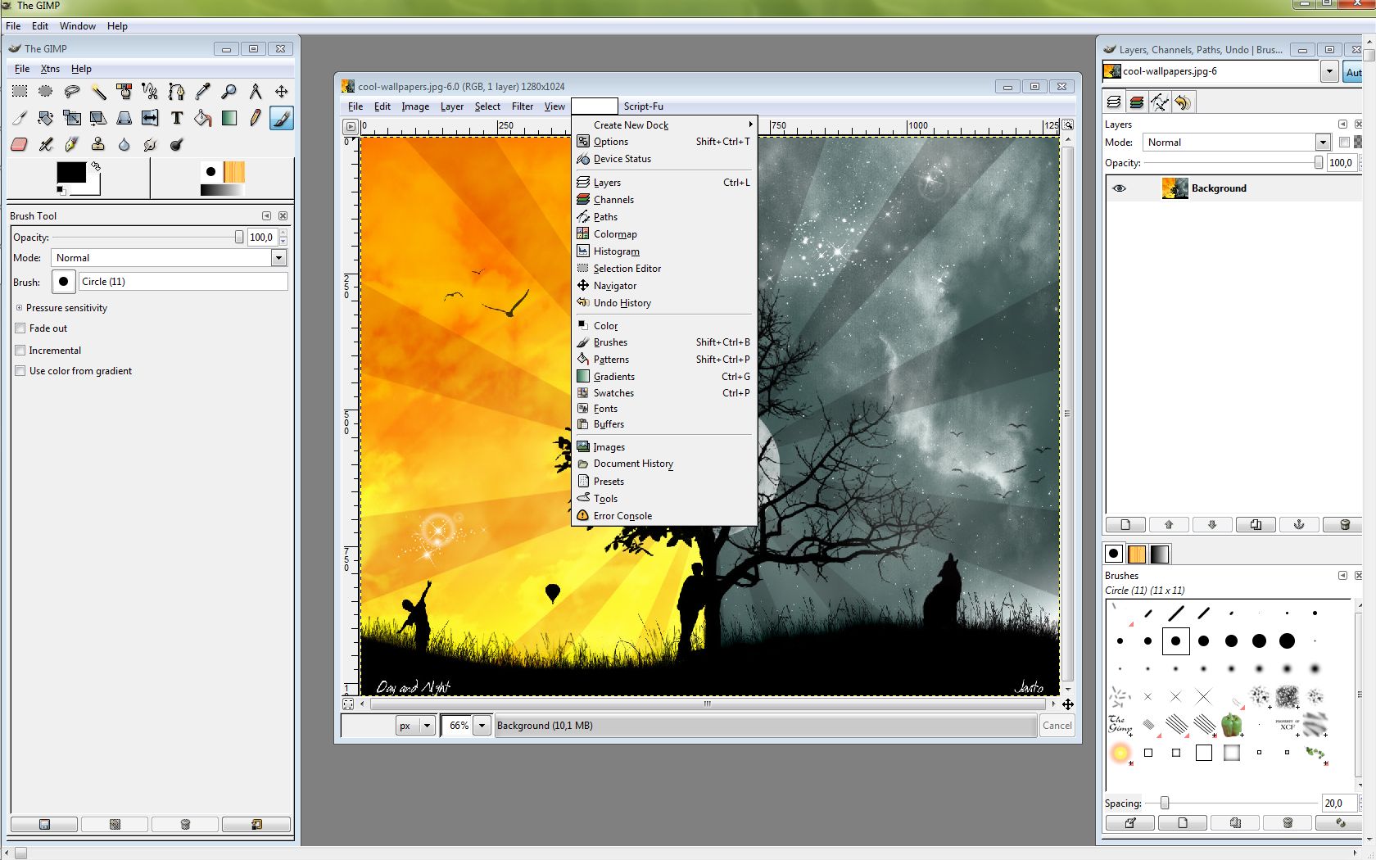1376x860 pixels.
Task: Enable Use color from gradient checkbox
Action: tap(20, 371)
